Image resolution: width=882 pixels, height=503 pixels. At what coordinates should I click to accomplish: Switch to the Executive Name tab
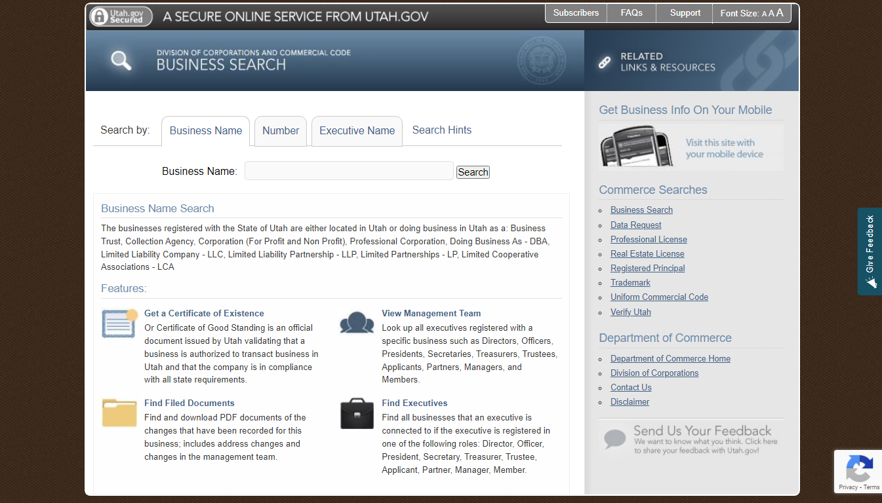(357, 131)
